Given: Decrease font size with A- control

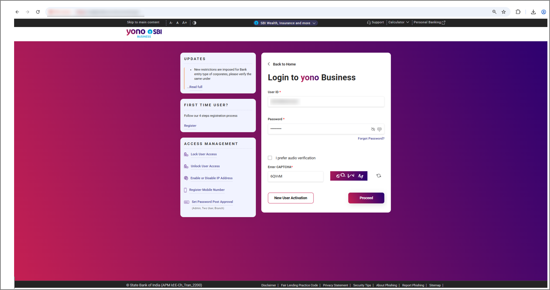Looking at the screenshot, I should 171,23.
